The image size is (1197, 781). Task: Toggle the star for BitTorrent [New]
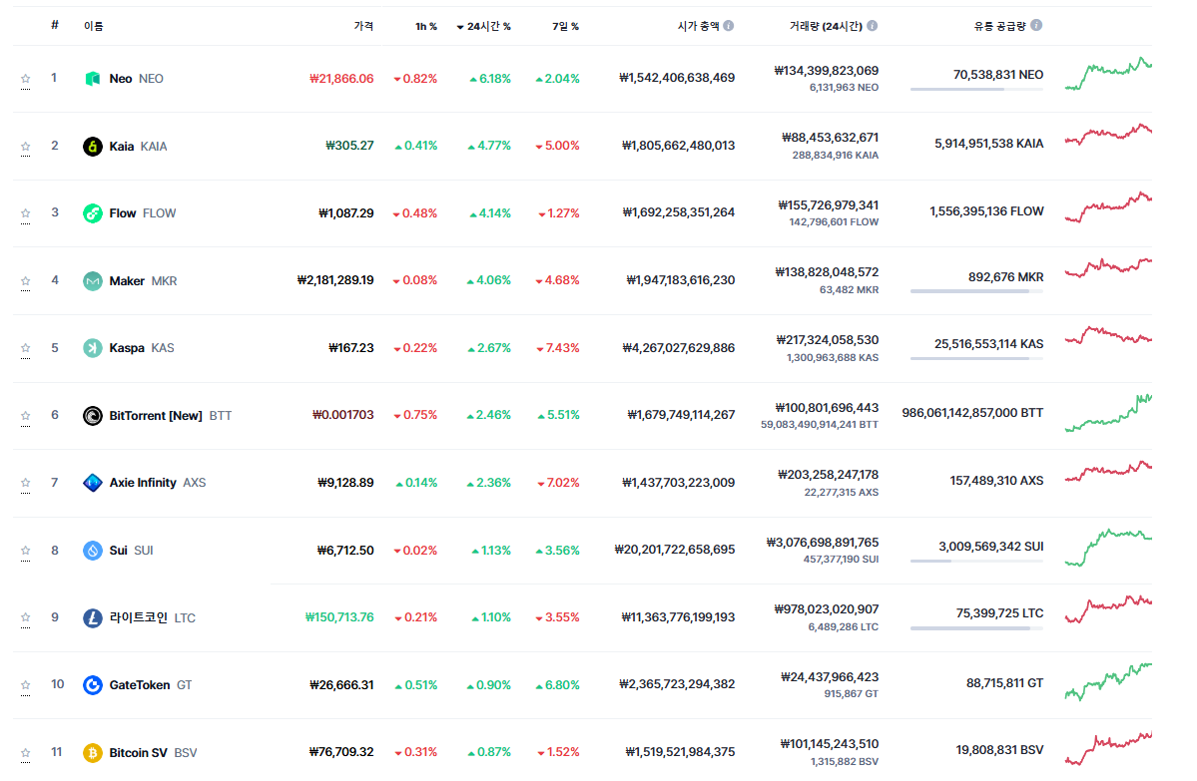25,416
